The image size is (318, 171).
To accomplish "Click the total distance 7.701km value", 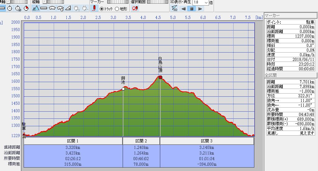I will click(307, 82).
